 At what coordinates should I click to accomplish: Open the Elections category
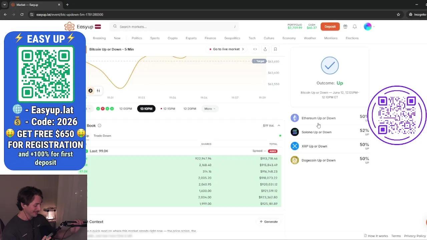(x=352, y=38)
